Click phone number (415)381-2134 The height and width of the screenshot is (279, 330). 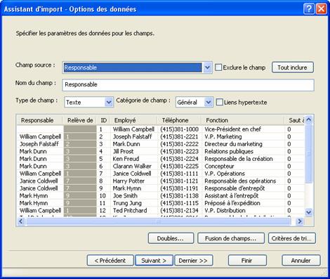pyautogui.click(x=179, y=210)
